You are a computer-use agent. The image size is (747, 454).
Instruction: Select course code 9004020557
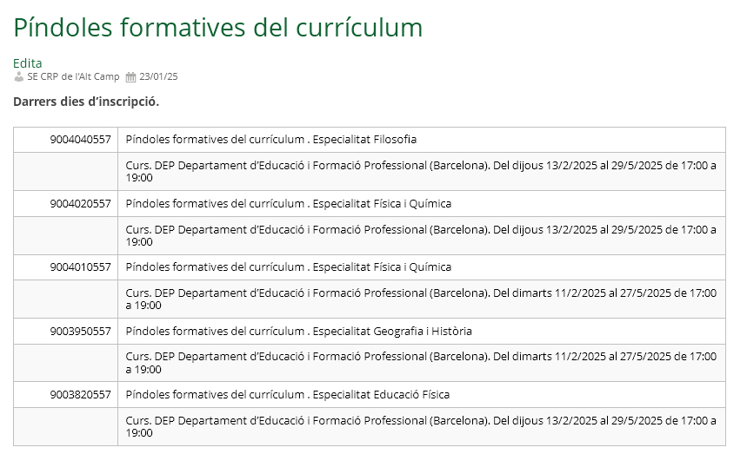click(x=81, y=204)
